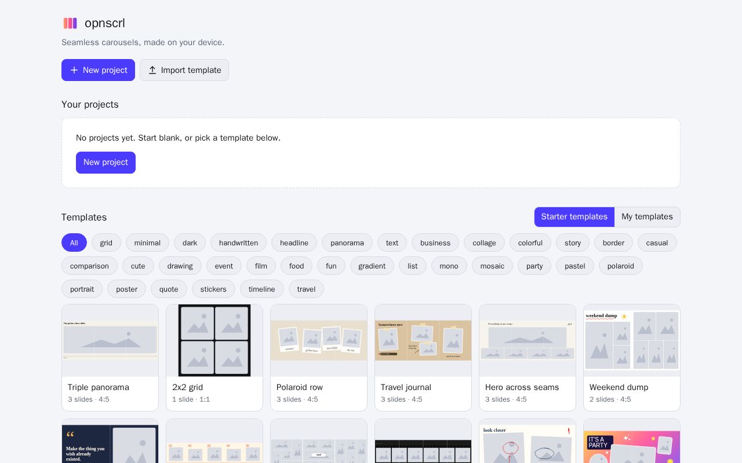Switch to Starter templates tab
The image size is (742, 463).
tap(574, 217)
